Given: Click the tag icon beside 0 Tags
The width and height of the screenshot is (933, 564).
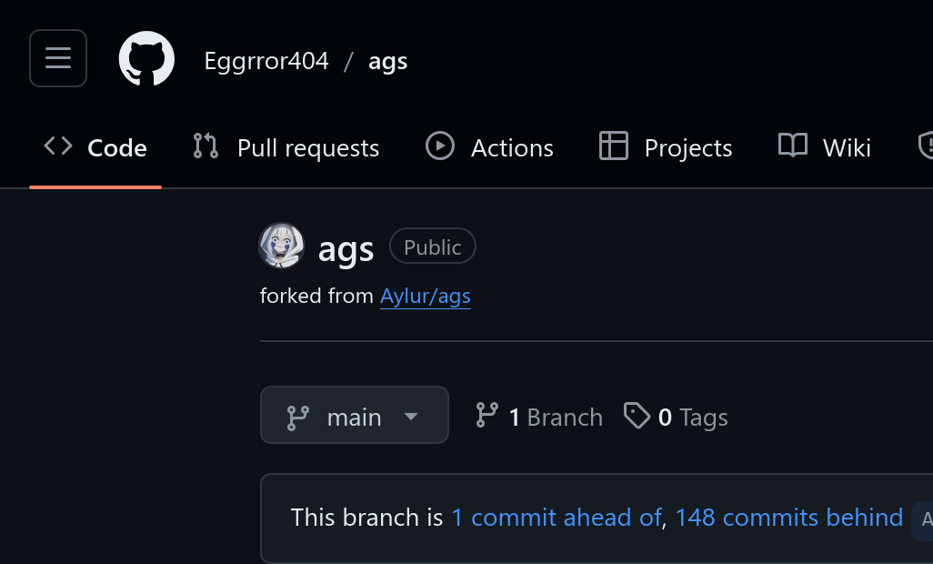Looking at the screenshot, I should tap(637, 415).
